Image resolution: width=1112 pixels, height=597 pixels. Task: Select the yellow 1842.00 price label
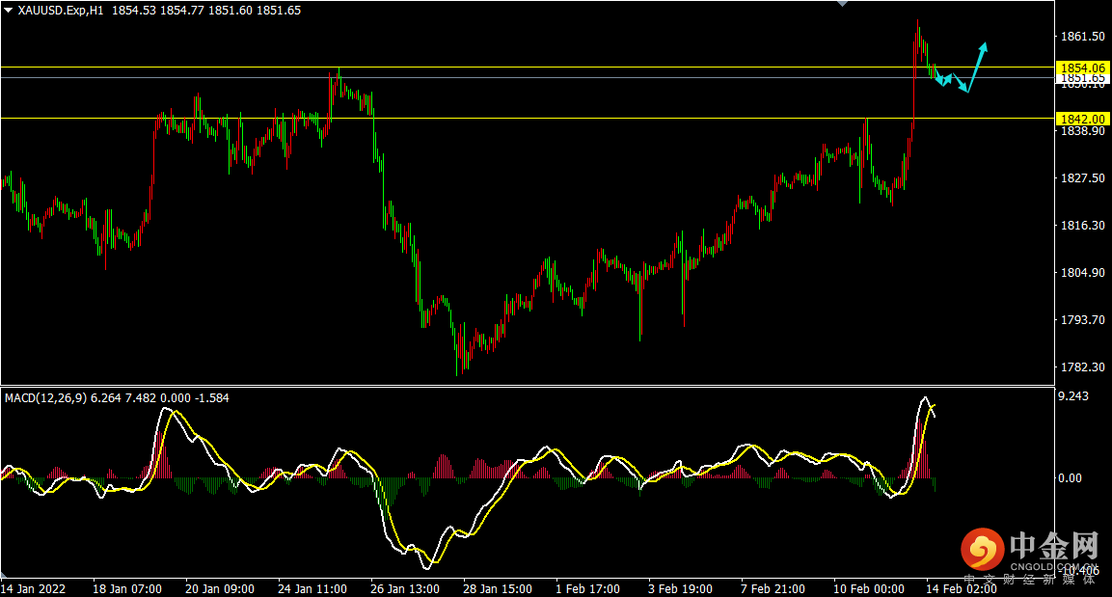[x=1082, y=120]
